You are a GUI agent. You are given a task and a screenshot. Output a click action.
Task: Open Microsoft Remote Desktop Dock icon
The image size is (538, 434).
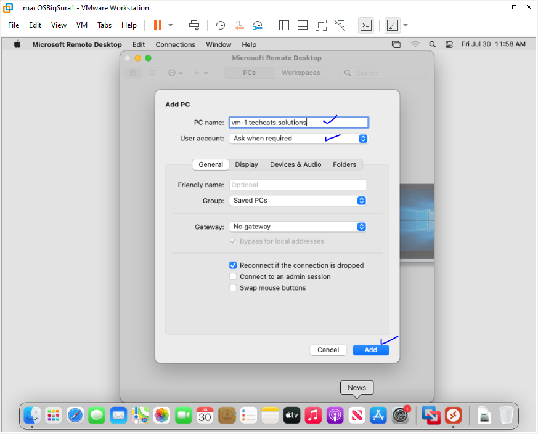[x=453, y=416]
